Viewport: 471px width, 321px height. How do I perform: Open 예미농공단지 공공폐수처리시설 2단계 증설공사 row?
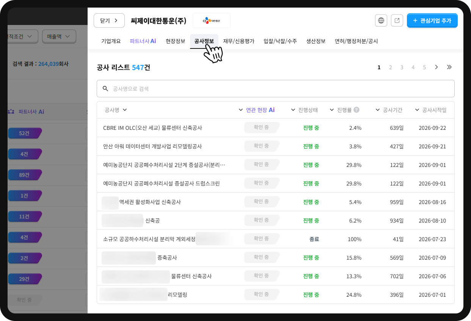[x=276, y=165]
